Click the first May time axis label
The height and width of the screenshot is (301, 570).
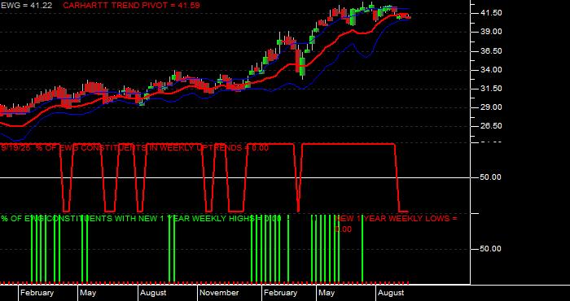click(x=88, y=293)
